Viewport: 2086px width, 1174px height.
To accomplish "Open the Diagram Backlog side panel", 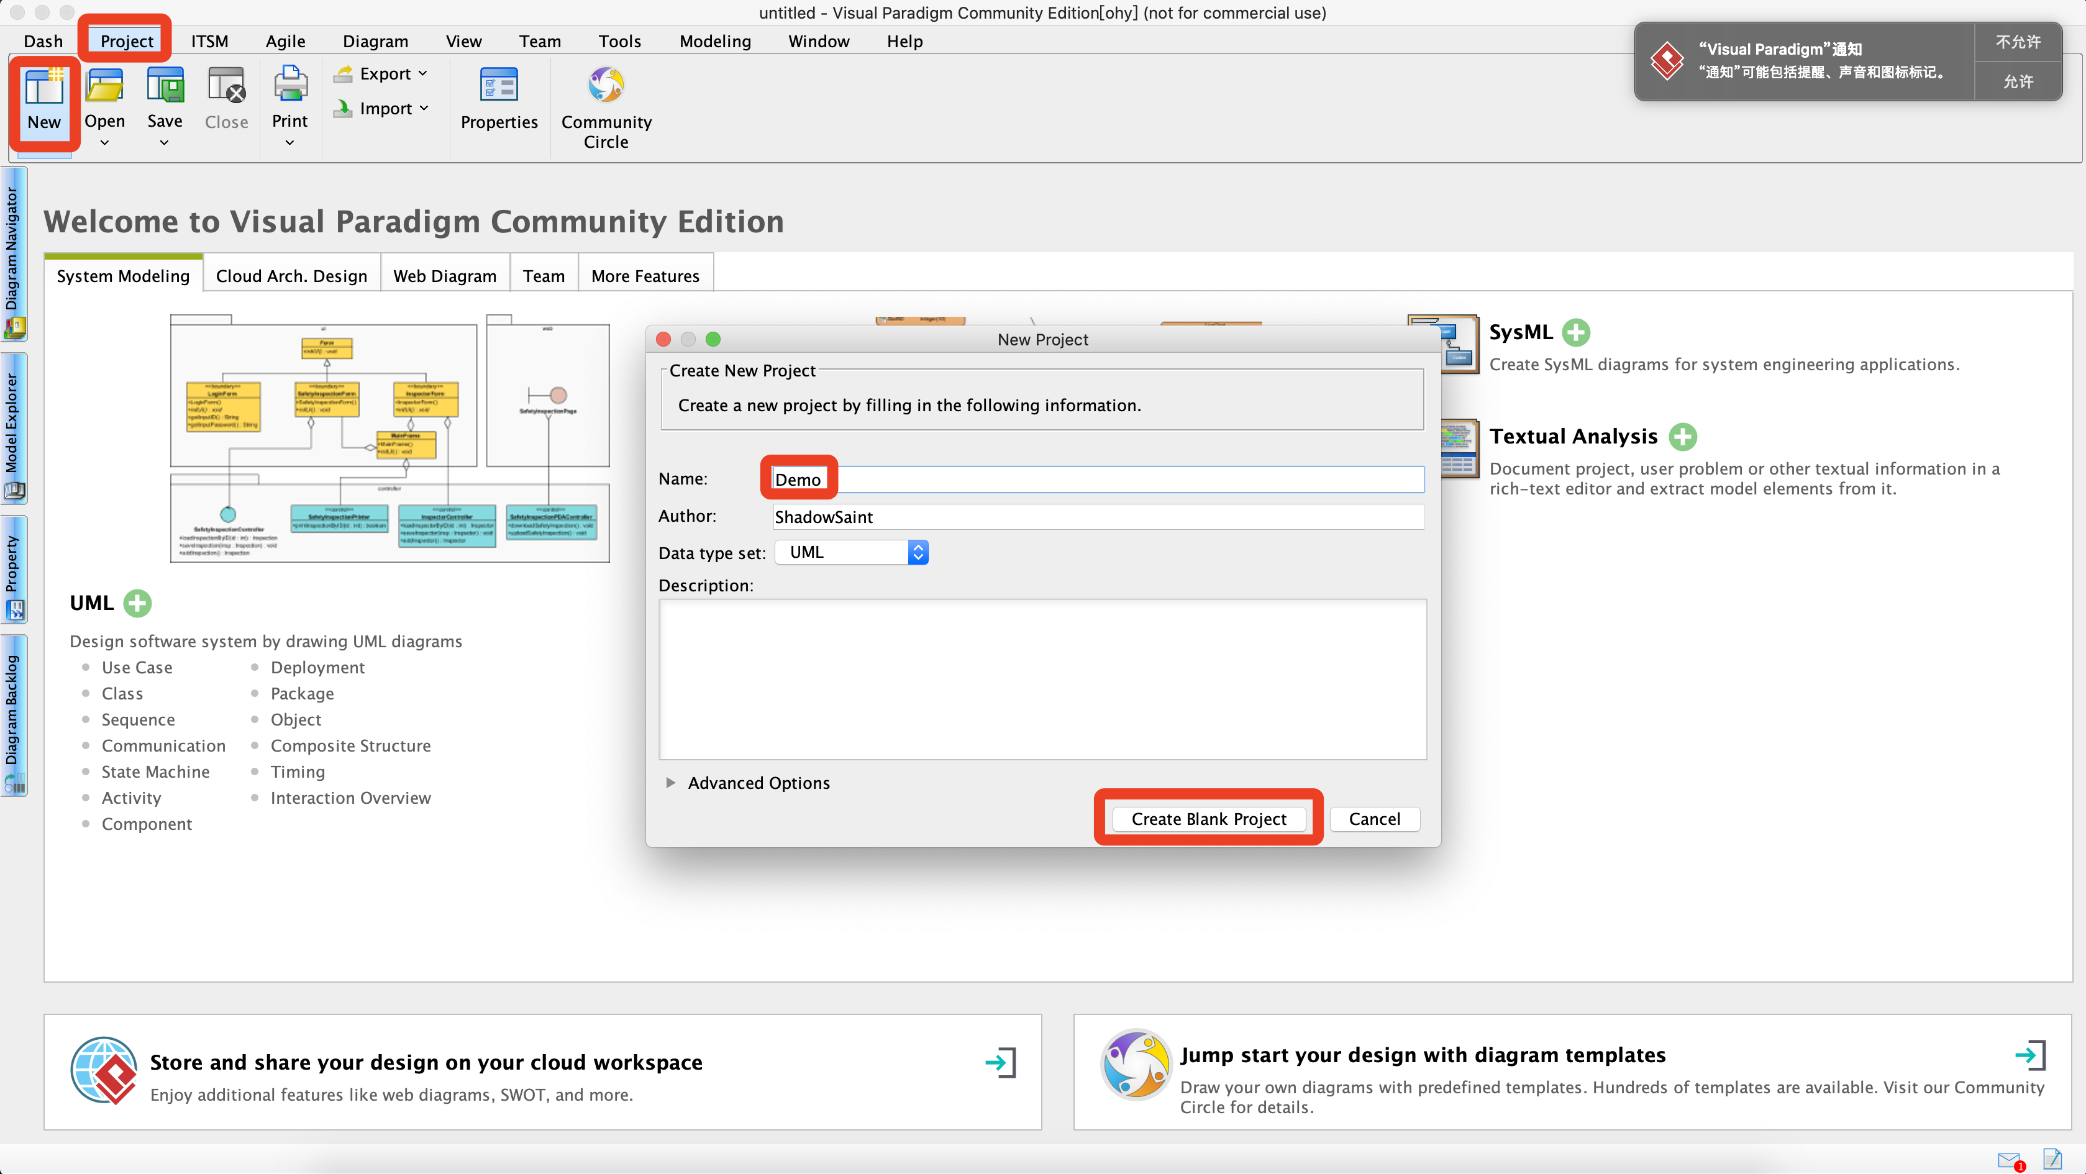I will pyautogui.click(x=14, y=716).
